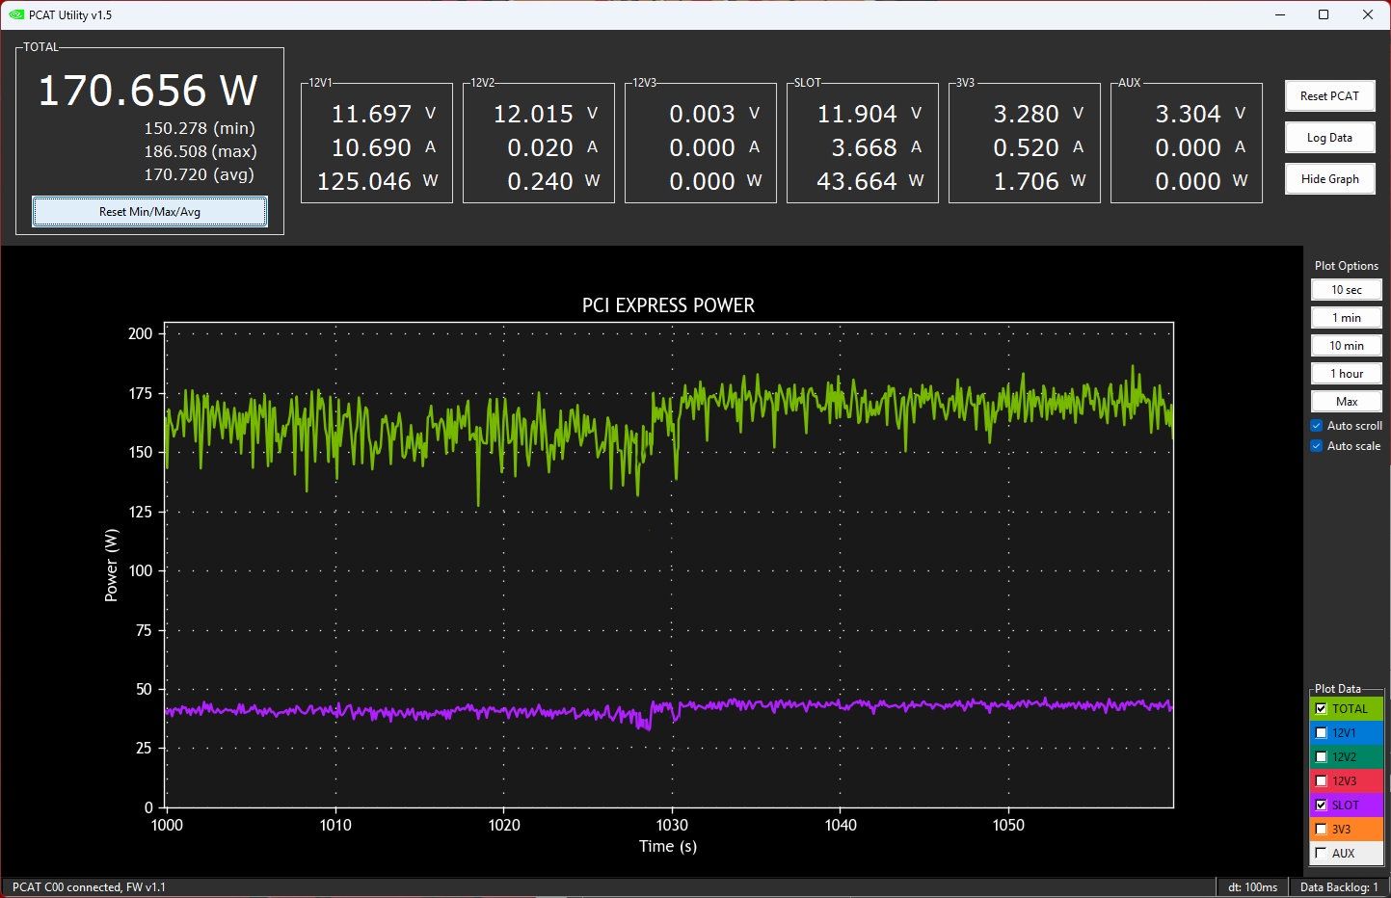Click the 12V2 voltage value 12.015
The height and width of the screenshot is (898, 1391).
tap(533, 114)
